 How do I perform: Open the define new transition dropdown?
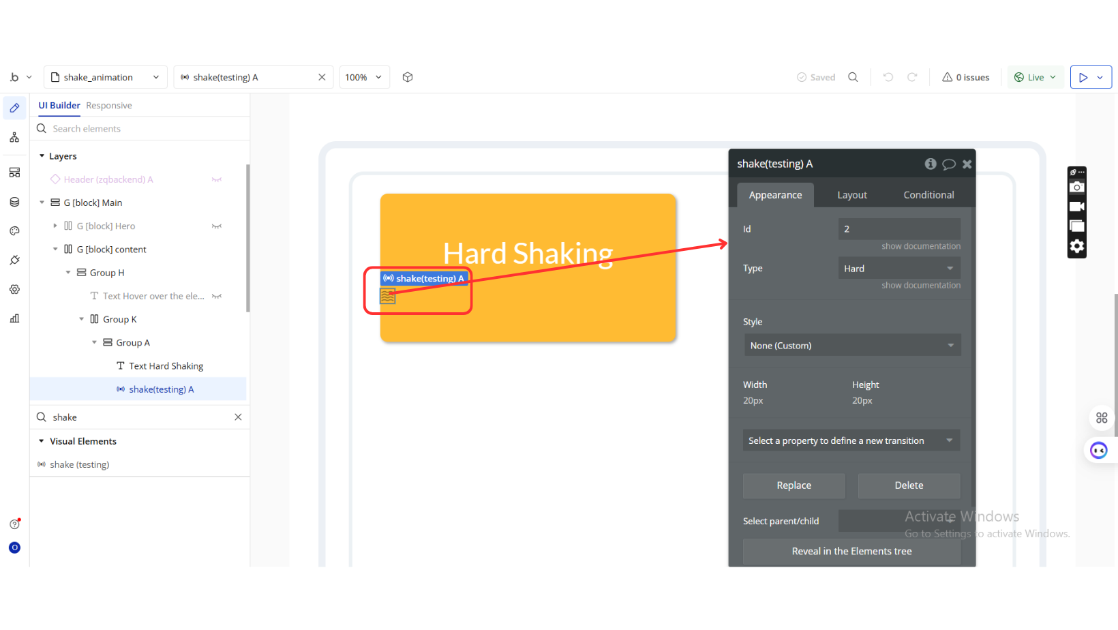point(851,440)
